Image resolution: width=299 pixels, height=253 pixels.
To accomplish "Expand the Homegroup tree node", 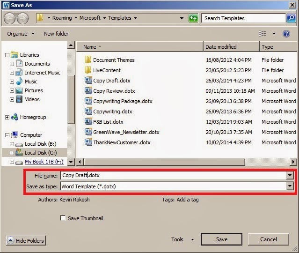I will point(7,117).
